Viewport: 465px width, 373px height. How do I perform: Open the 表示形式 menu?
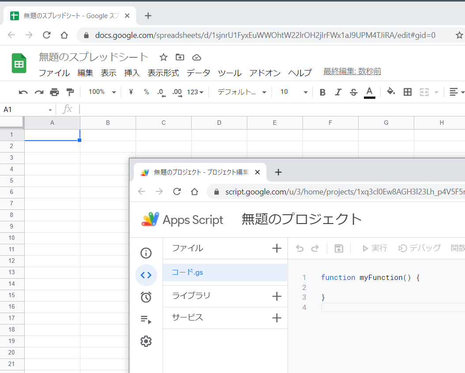[163, 73]
